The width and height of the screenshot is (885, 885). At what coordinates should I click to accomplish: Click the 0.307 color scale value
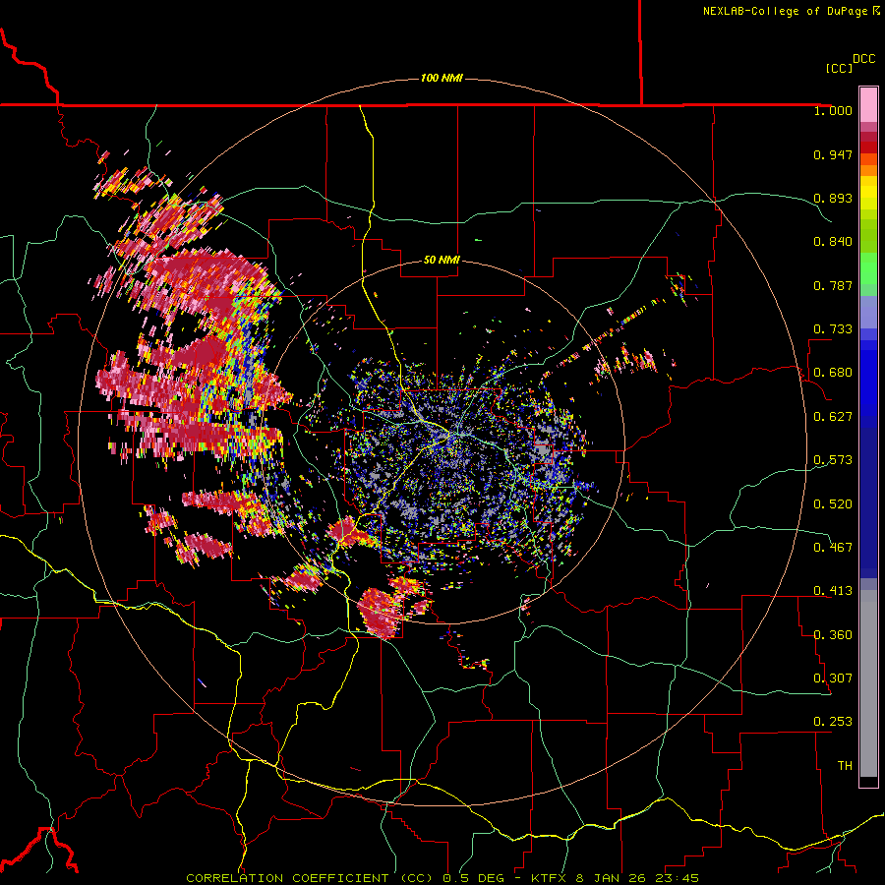pyautogui.click(x=833, y=678)
